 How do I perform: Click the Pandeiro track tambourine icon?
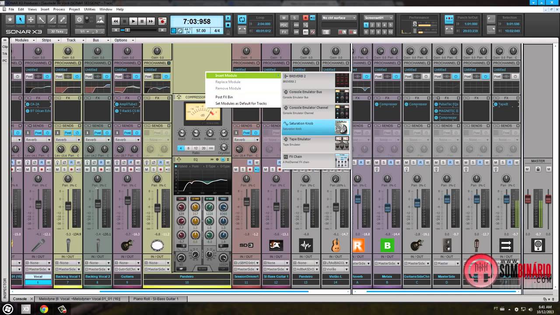point(157,245)
